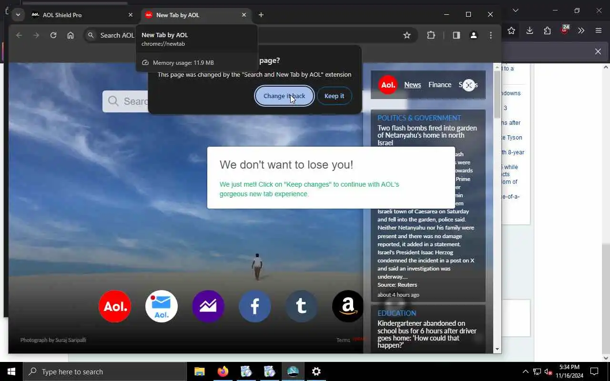Toggle the browser side panel
Screen dimensions: 610x381
(x=457, y=35)
